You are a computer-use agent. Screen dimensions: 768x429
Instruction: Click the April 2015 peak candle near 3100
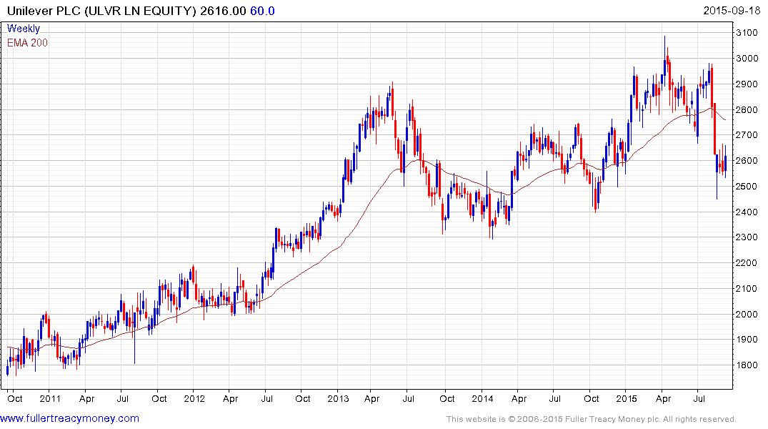pos(664,63)
